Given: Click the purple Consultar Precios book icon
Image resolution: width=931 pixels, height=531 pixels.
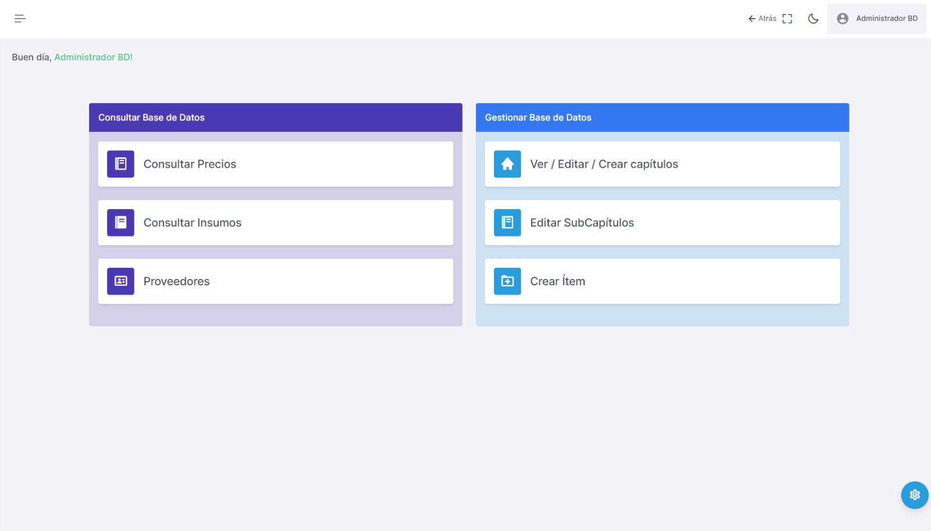Looking at the screenshot, I should click(x=120, y=164).
